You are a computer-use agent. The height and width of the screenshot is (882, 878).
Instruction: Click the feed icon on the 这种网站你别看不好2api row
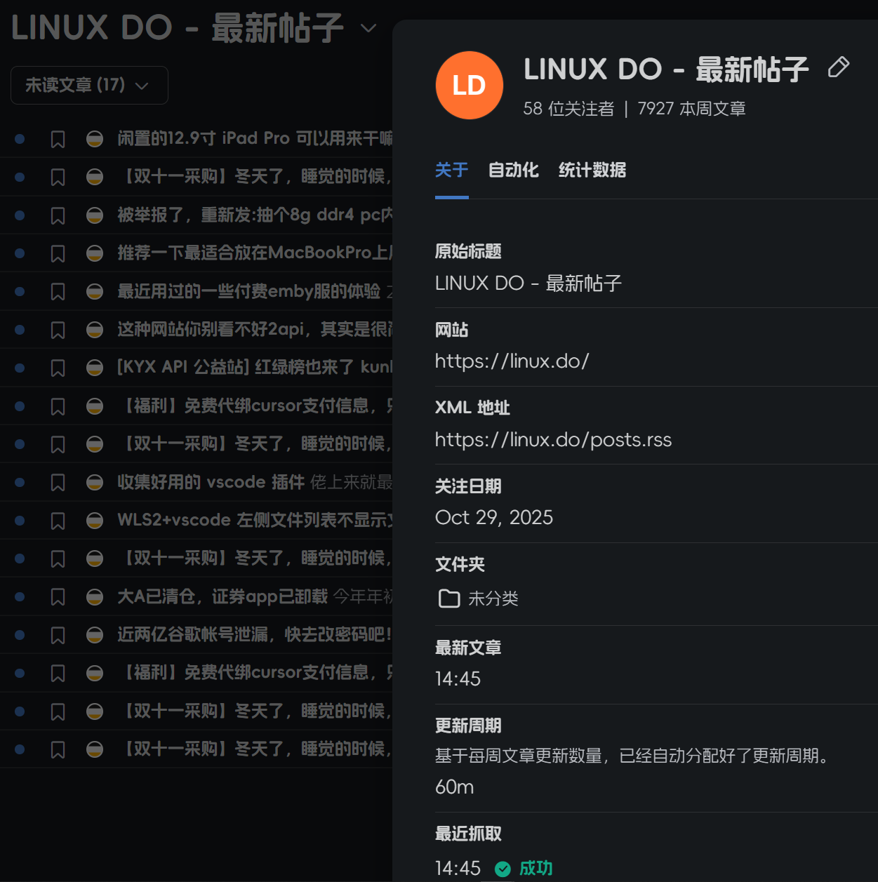click(95, 330)
